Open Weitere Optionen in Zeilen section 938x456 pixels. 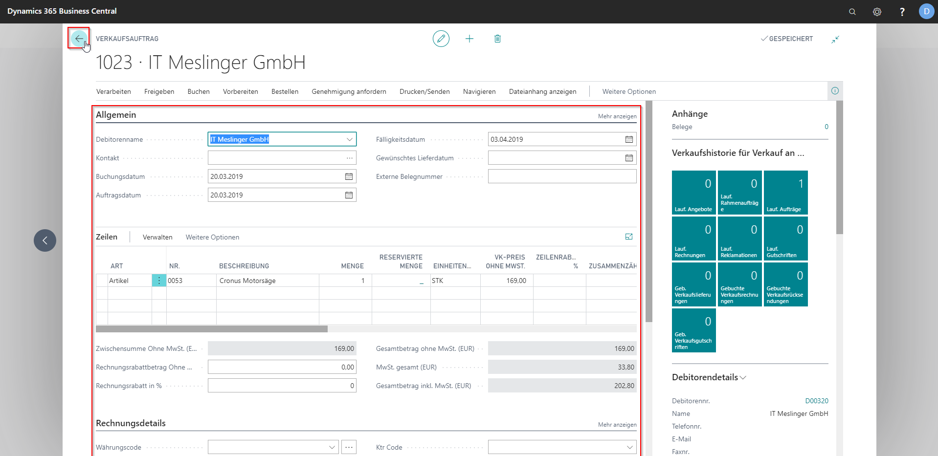pos(212,237)
